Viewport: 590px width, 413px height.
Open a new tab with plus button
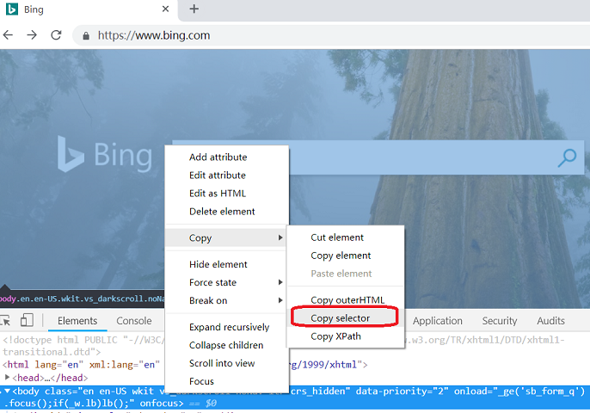click(194, 9)
